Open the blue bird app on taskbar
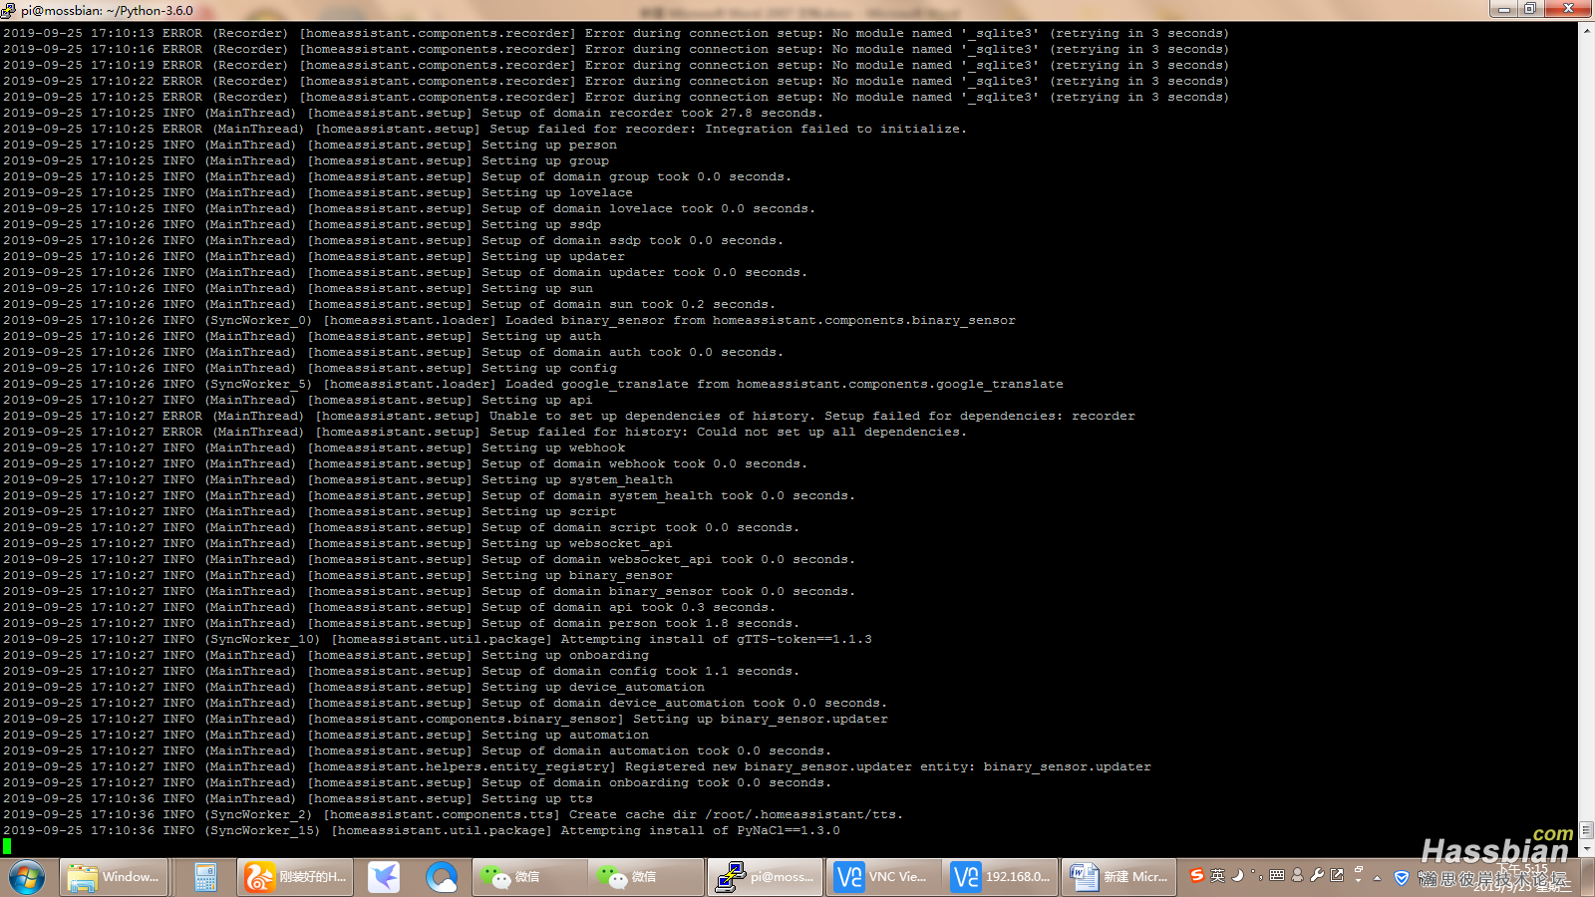 click(384, 877)
